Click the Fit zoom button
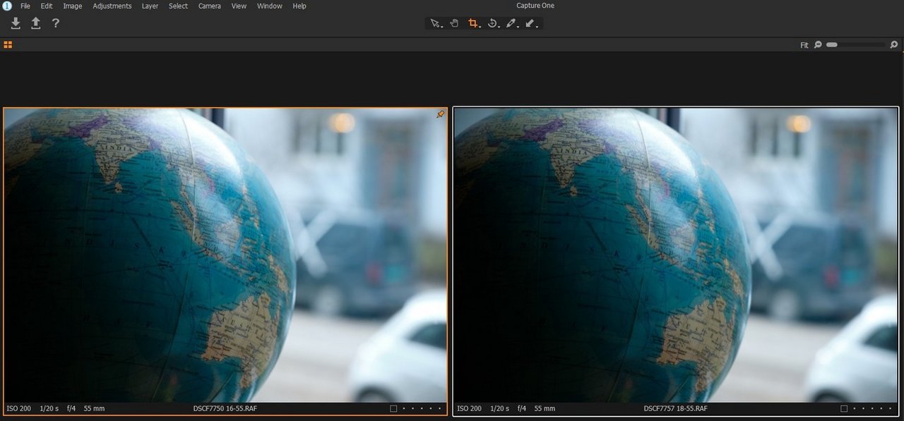 coord(804,44)
